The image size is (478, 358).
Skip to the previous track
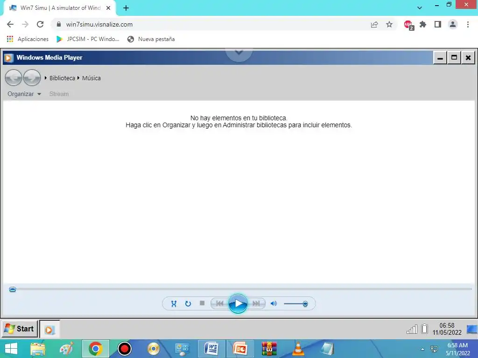click(x=220, y=303)
